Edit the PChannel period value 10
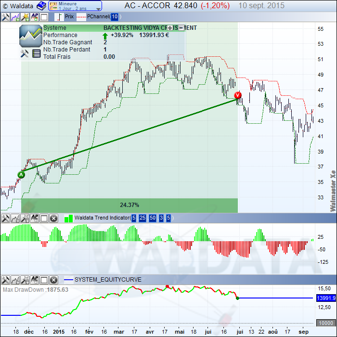 coord(115,17)
